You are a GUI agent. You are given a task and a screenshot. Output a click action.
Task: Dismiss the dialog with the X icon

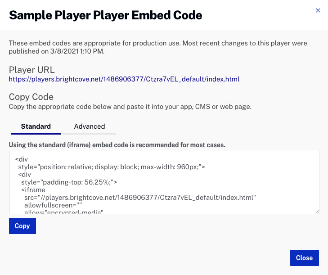(x=318, y=10)
